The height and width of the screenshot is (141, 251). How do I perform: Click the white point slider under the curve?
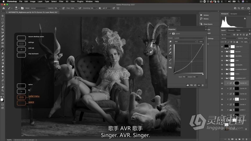coord(203,74)
